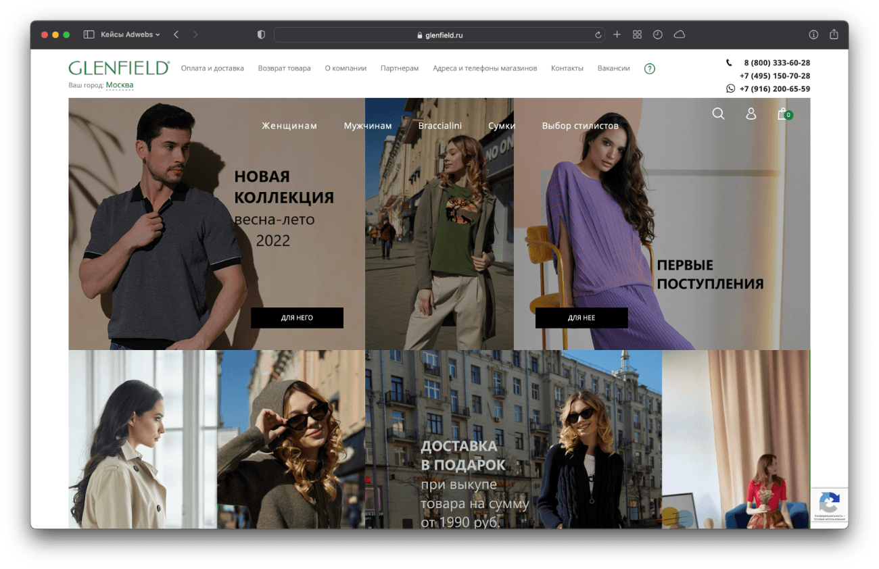879x569 pixels.
Task: Click the phone handset icon
Action: pyautogui.click(x=729, y=63)
